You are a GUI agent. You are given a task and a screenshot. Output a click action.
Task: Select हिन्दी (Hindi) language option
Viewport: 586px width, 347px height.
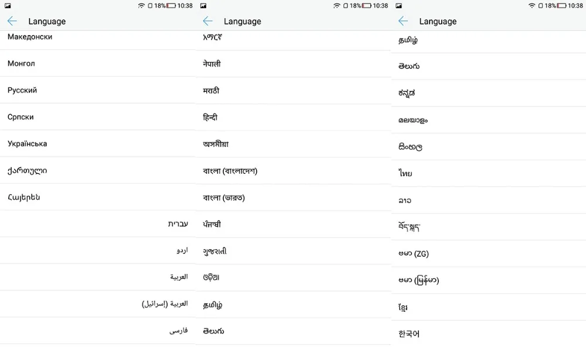(x=210, y=117)
